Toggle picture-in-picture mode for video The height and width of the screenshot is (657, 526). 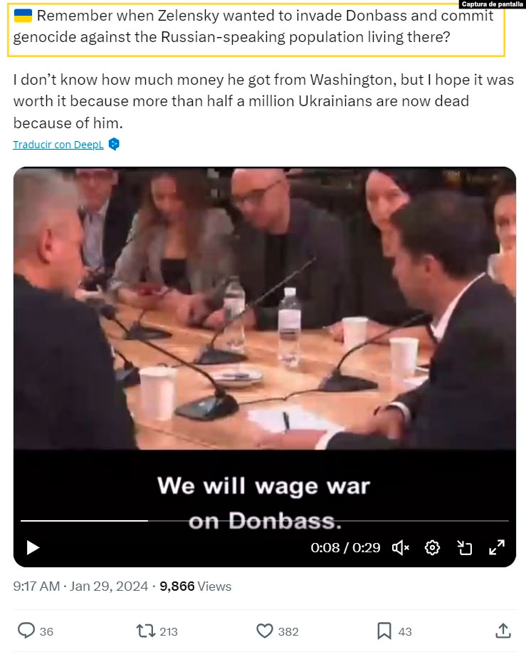(x=465, y=548)
